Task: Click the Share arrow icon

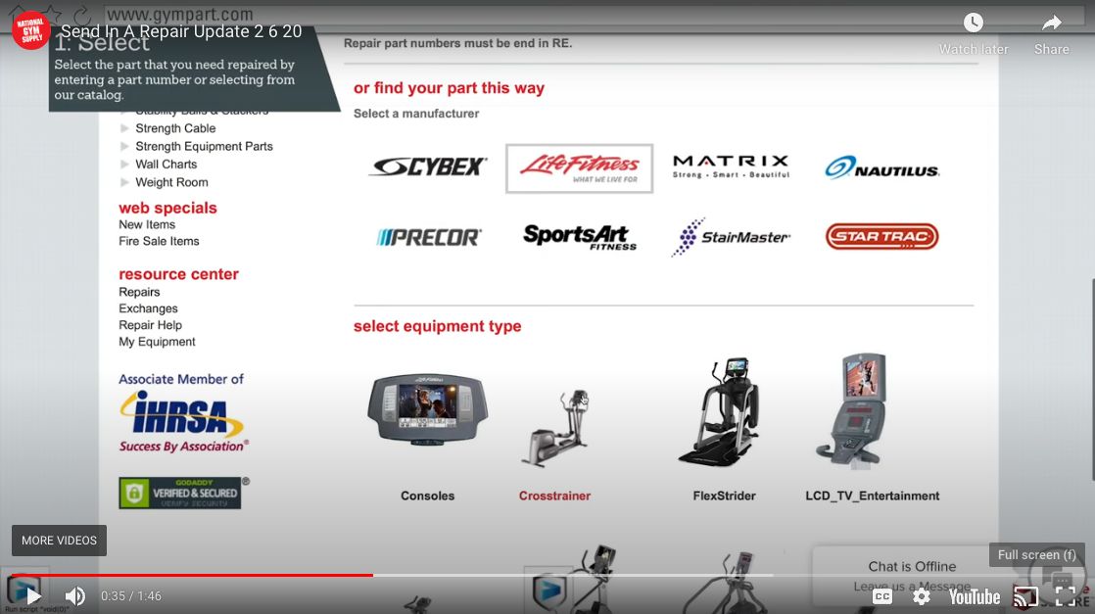Action: point(1052,24)
